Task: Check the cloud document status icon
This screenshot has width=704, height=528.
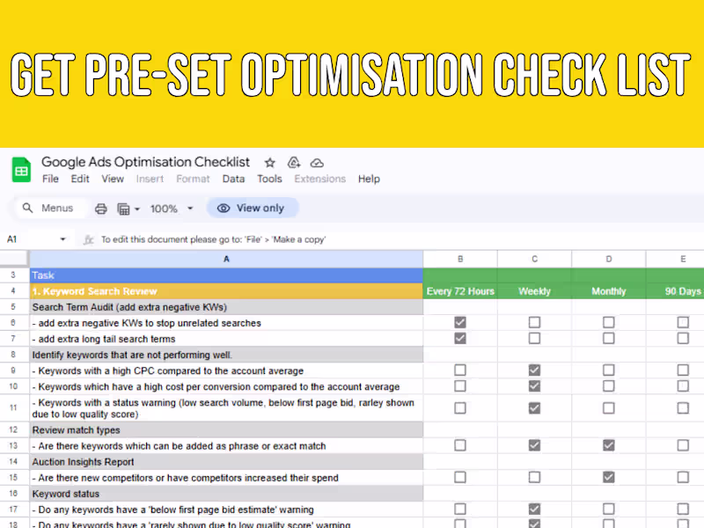Action: click(x=317, y=163)
